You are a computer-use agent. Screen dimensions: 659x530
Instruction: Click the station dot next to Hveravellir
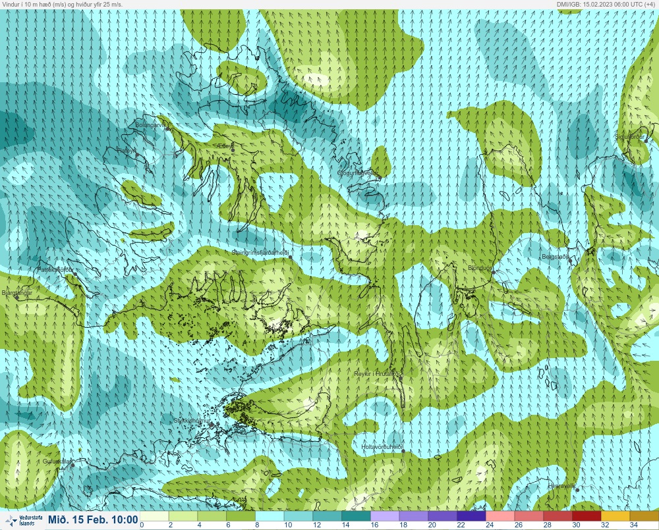tap(577, 490)
